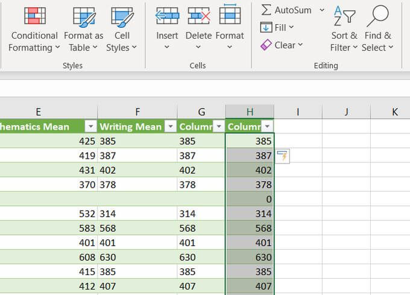Open Writing Mean column filter dropdown
410x295 pixels.
(170, 127)
